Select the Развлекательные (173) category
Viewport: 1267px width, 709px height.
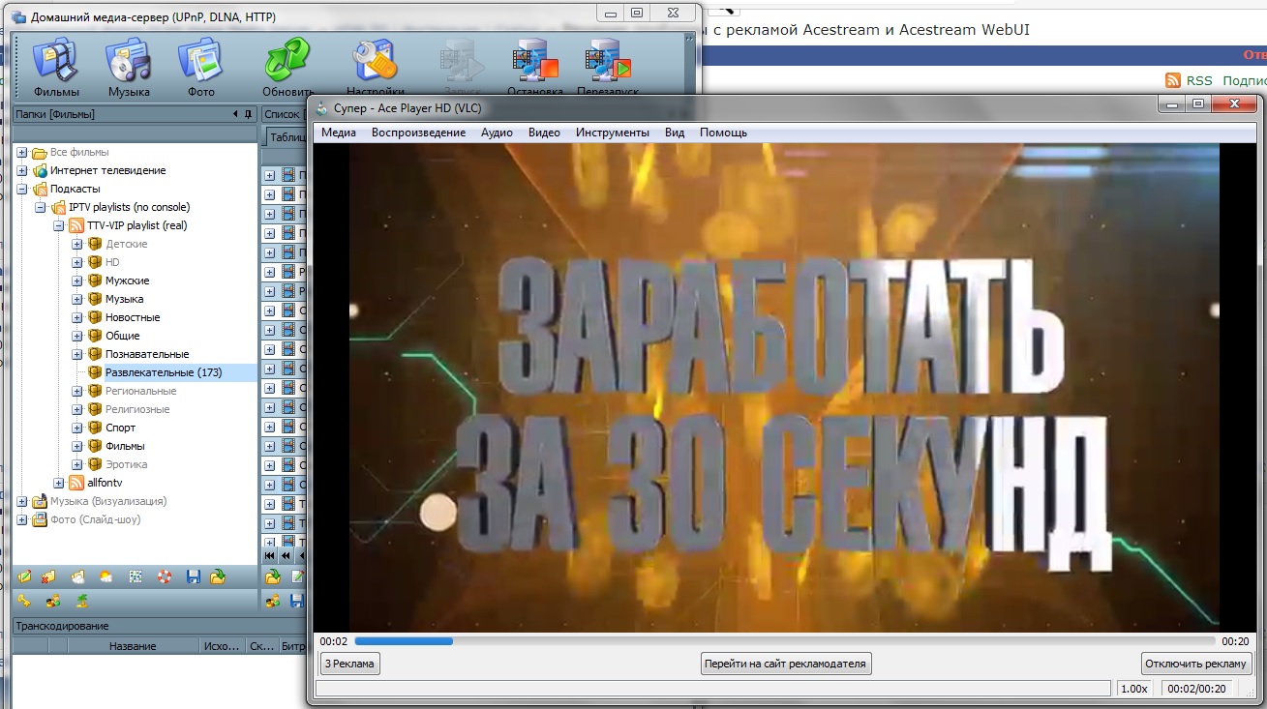click(162, 372)
